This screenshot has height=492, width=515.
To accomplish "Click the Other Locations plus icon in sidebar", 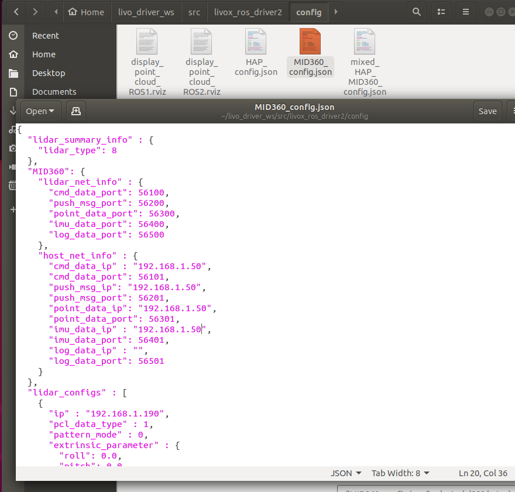I will pos(13,209).
